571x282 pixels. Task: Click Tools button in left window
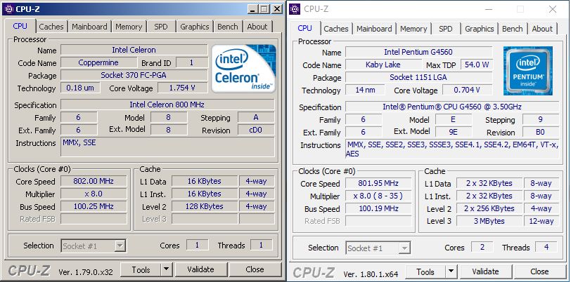[x=141, y=269]
